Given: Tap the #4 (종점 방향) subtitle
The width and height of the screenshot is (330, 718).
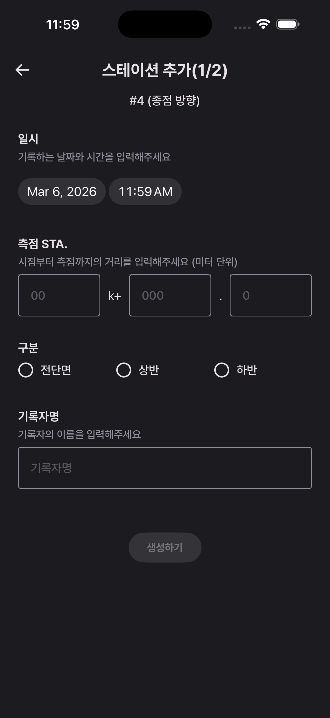Looking at the screenshot, I should click(x=165, y=100).
